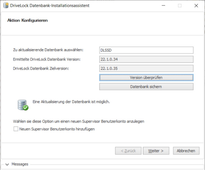Minimize the installation assistant window
Image resolution: width=205 pixels, height=170 pixels.
click(163, 5)
